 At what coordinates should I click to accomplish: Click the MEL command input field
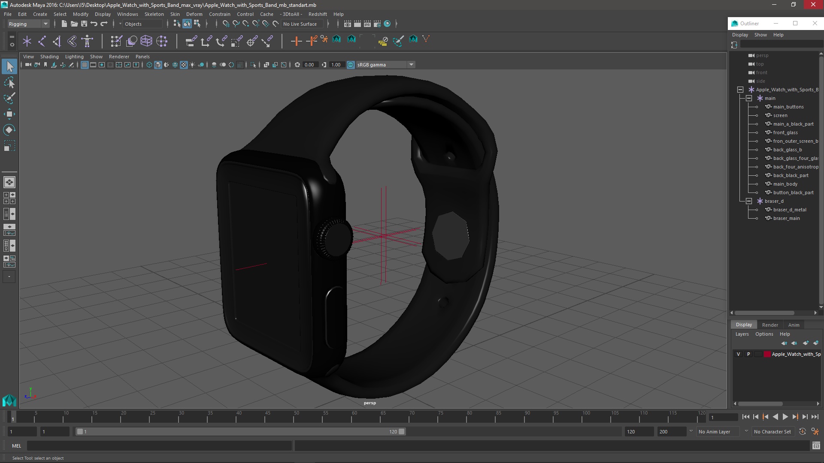[x=159, y=446]
